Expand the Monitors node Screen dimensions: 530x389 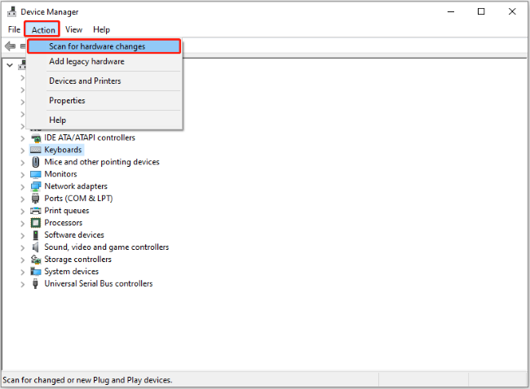click(23, 175)
